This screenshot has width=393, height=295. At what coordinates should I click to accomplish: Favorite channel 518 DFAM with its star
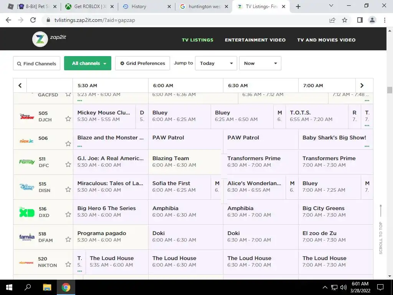tap(68, 239)
